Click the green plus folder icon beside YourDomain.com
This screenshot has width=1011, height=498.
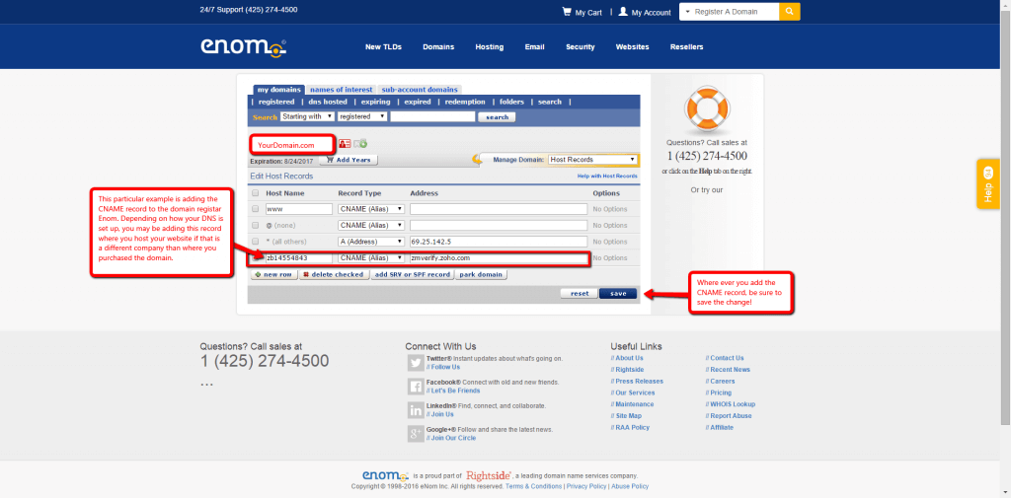click(359, 144)
